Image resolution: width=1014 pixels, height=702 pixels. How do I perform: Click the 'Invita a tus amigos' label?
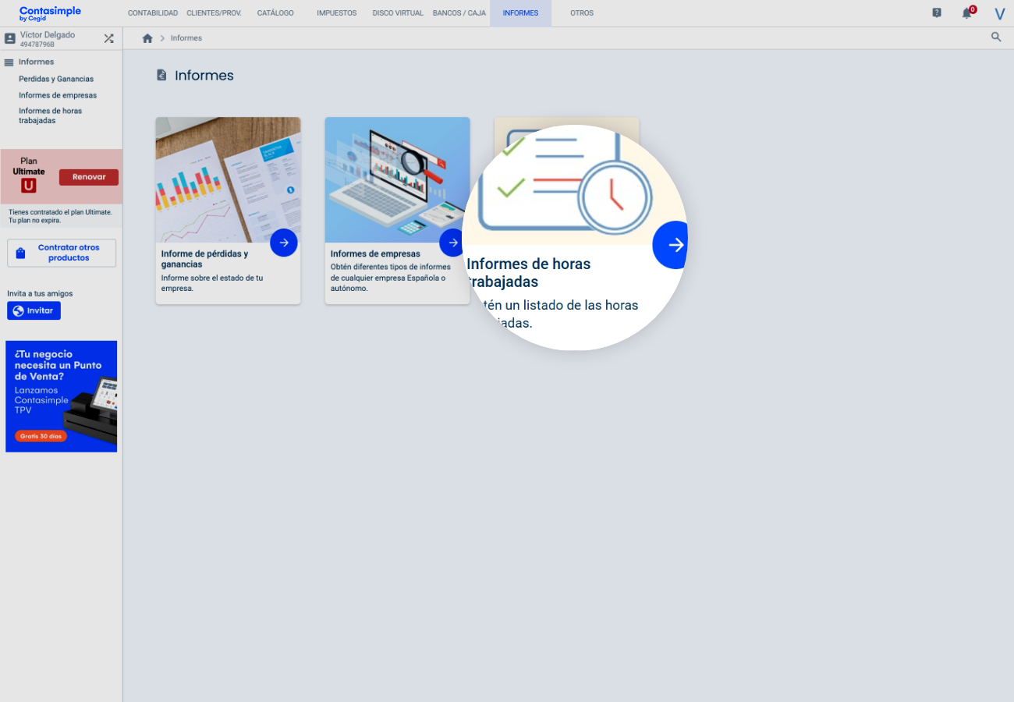pyautogui.click(x=40, y=293)
